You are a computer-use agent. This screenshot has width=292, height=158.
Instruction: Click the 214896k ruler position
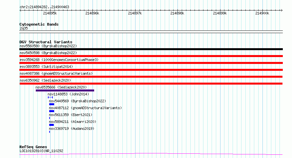(x=92, y=13)
